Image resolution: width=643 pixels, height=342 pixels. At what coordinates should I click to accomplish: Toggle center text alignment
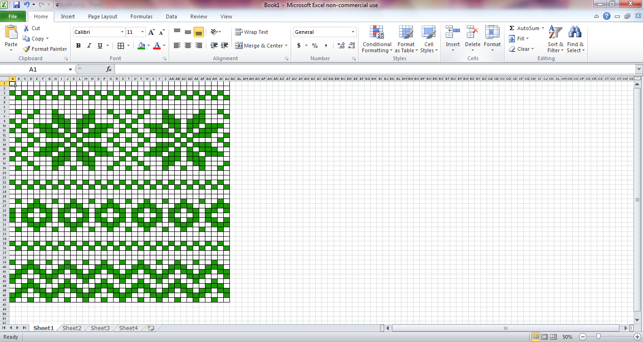187,46
